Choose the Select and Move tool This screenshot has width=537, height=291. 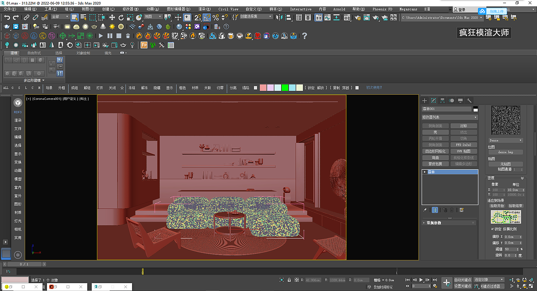pyautogui.click(x=112, y=17)
